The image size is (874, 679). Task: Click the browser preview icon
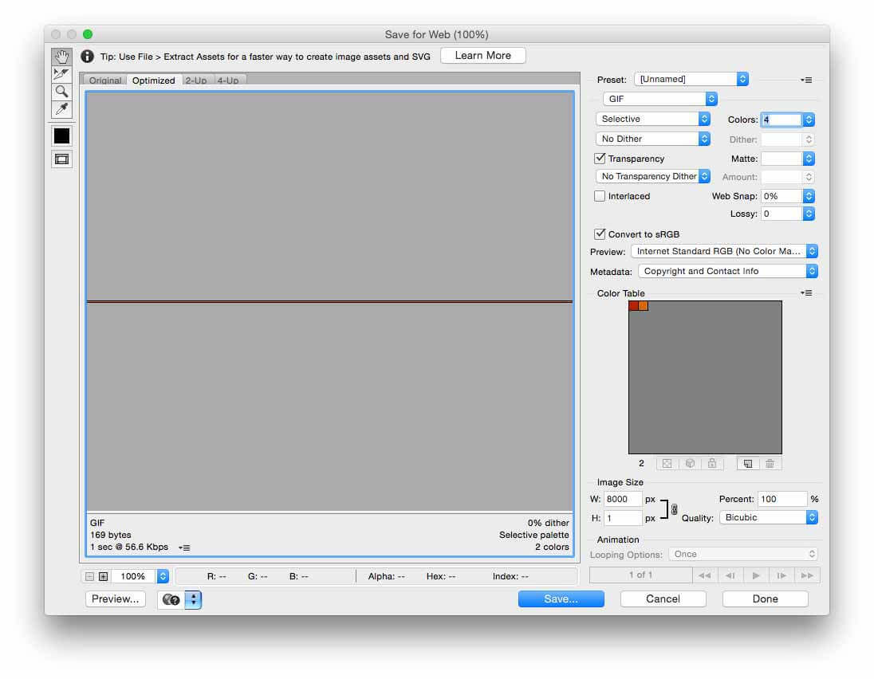pos(171,600)
